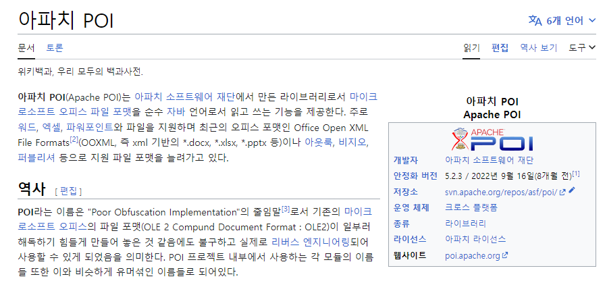Click the 안정화 버전 label link

pyautogui.click(x=415, y=176)
